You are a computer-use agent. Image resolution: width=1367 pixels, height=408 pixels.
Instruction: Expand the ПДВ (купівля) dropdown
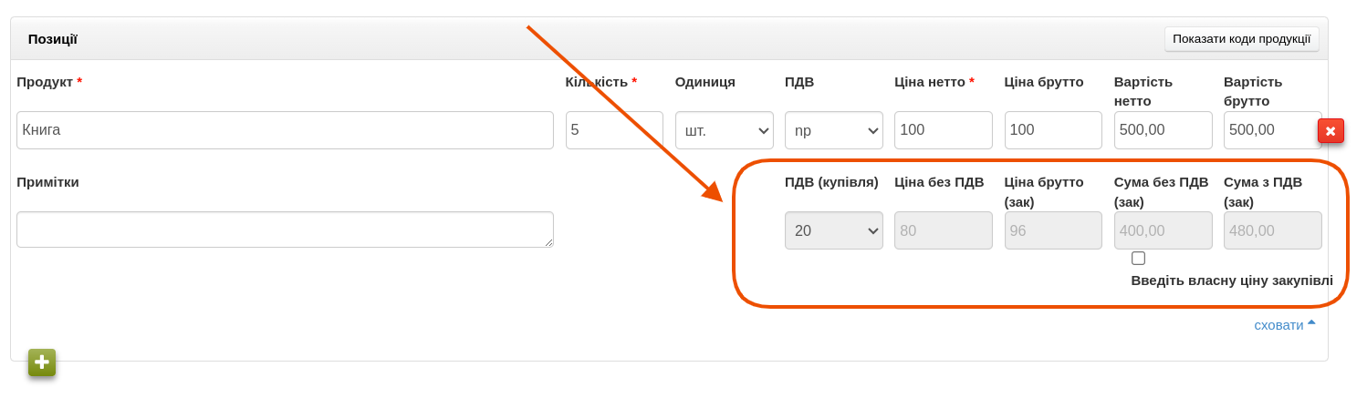tap(833, 230)
